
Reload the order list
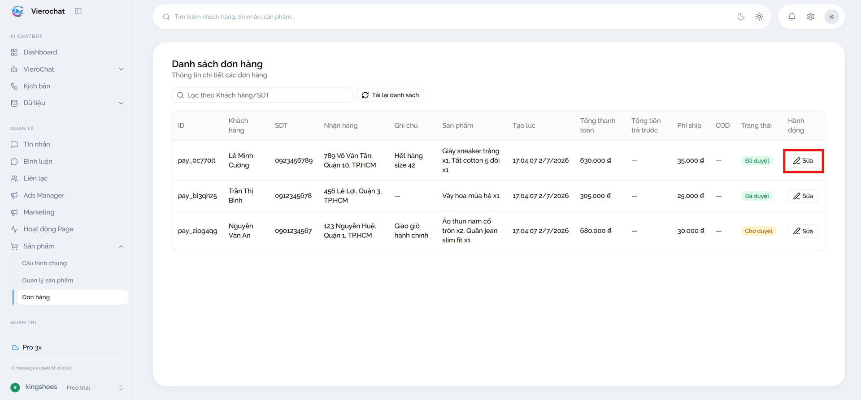390,95
